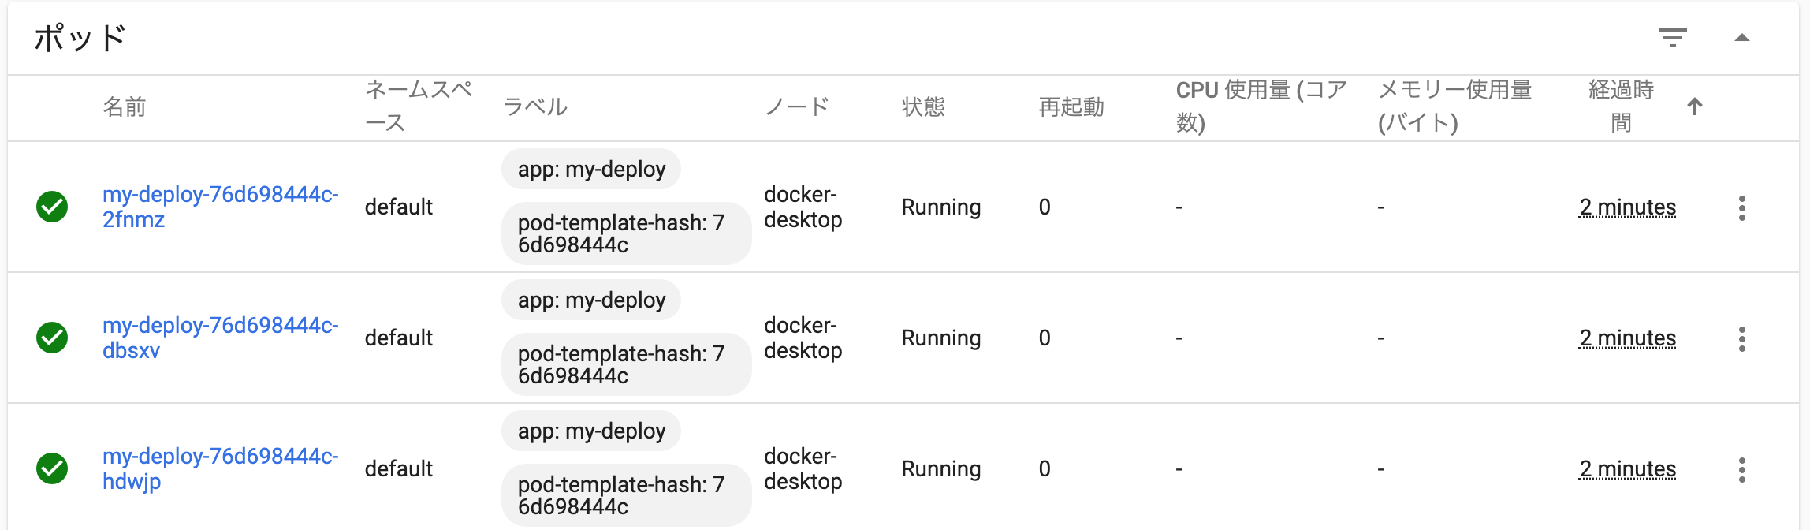Click the ポッド card title
Image resolution: width=1810 pixels, height=530 pixels.
80,37
